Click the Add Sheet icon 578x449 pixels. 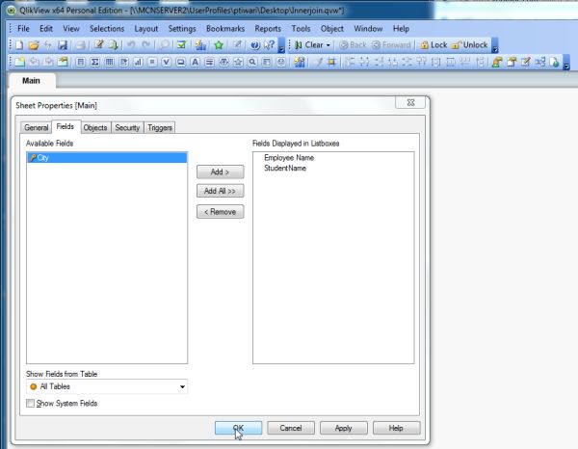19,62
